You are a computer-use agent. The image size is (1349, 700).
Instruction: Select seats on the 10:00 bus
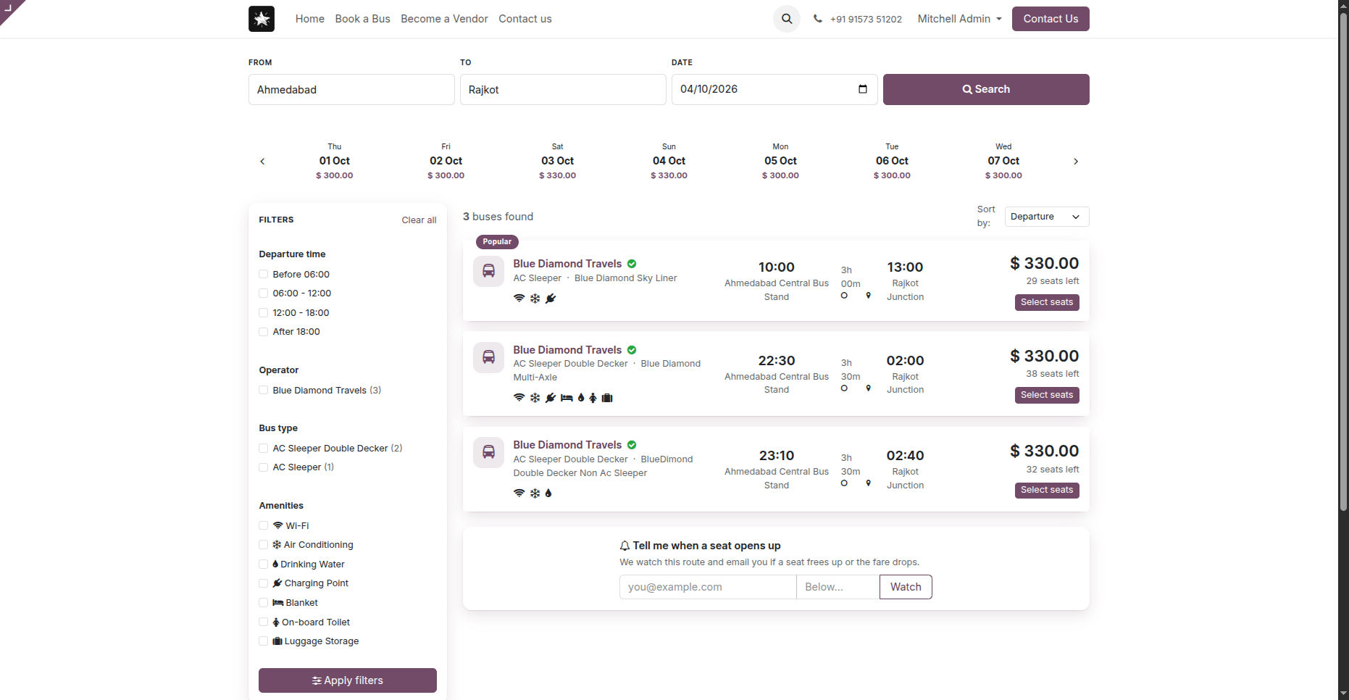coord(1047,302)
